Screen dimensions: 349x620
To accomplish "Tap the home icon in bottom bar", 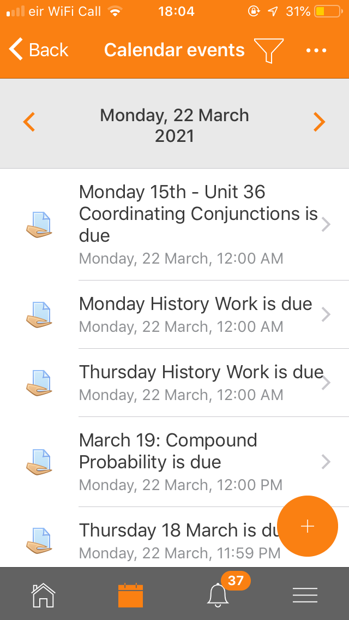I will 44,595.
